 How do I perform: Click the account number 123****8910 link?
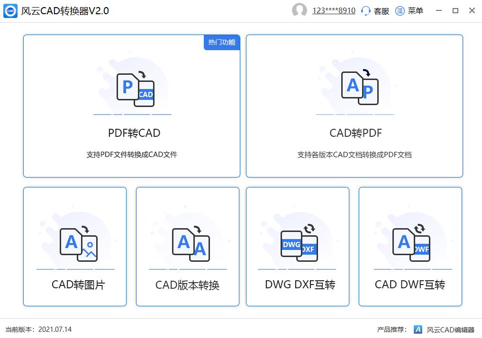[x=333, y=10]
